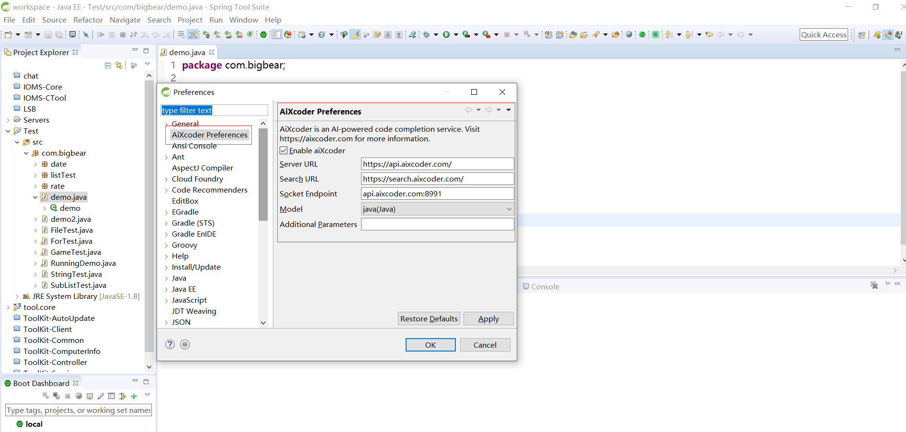Image resolution: width=906 pixels, height=432 pixels.
Task: Click Link with Editor in Project Explorer
Action: pos(119,65)
